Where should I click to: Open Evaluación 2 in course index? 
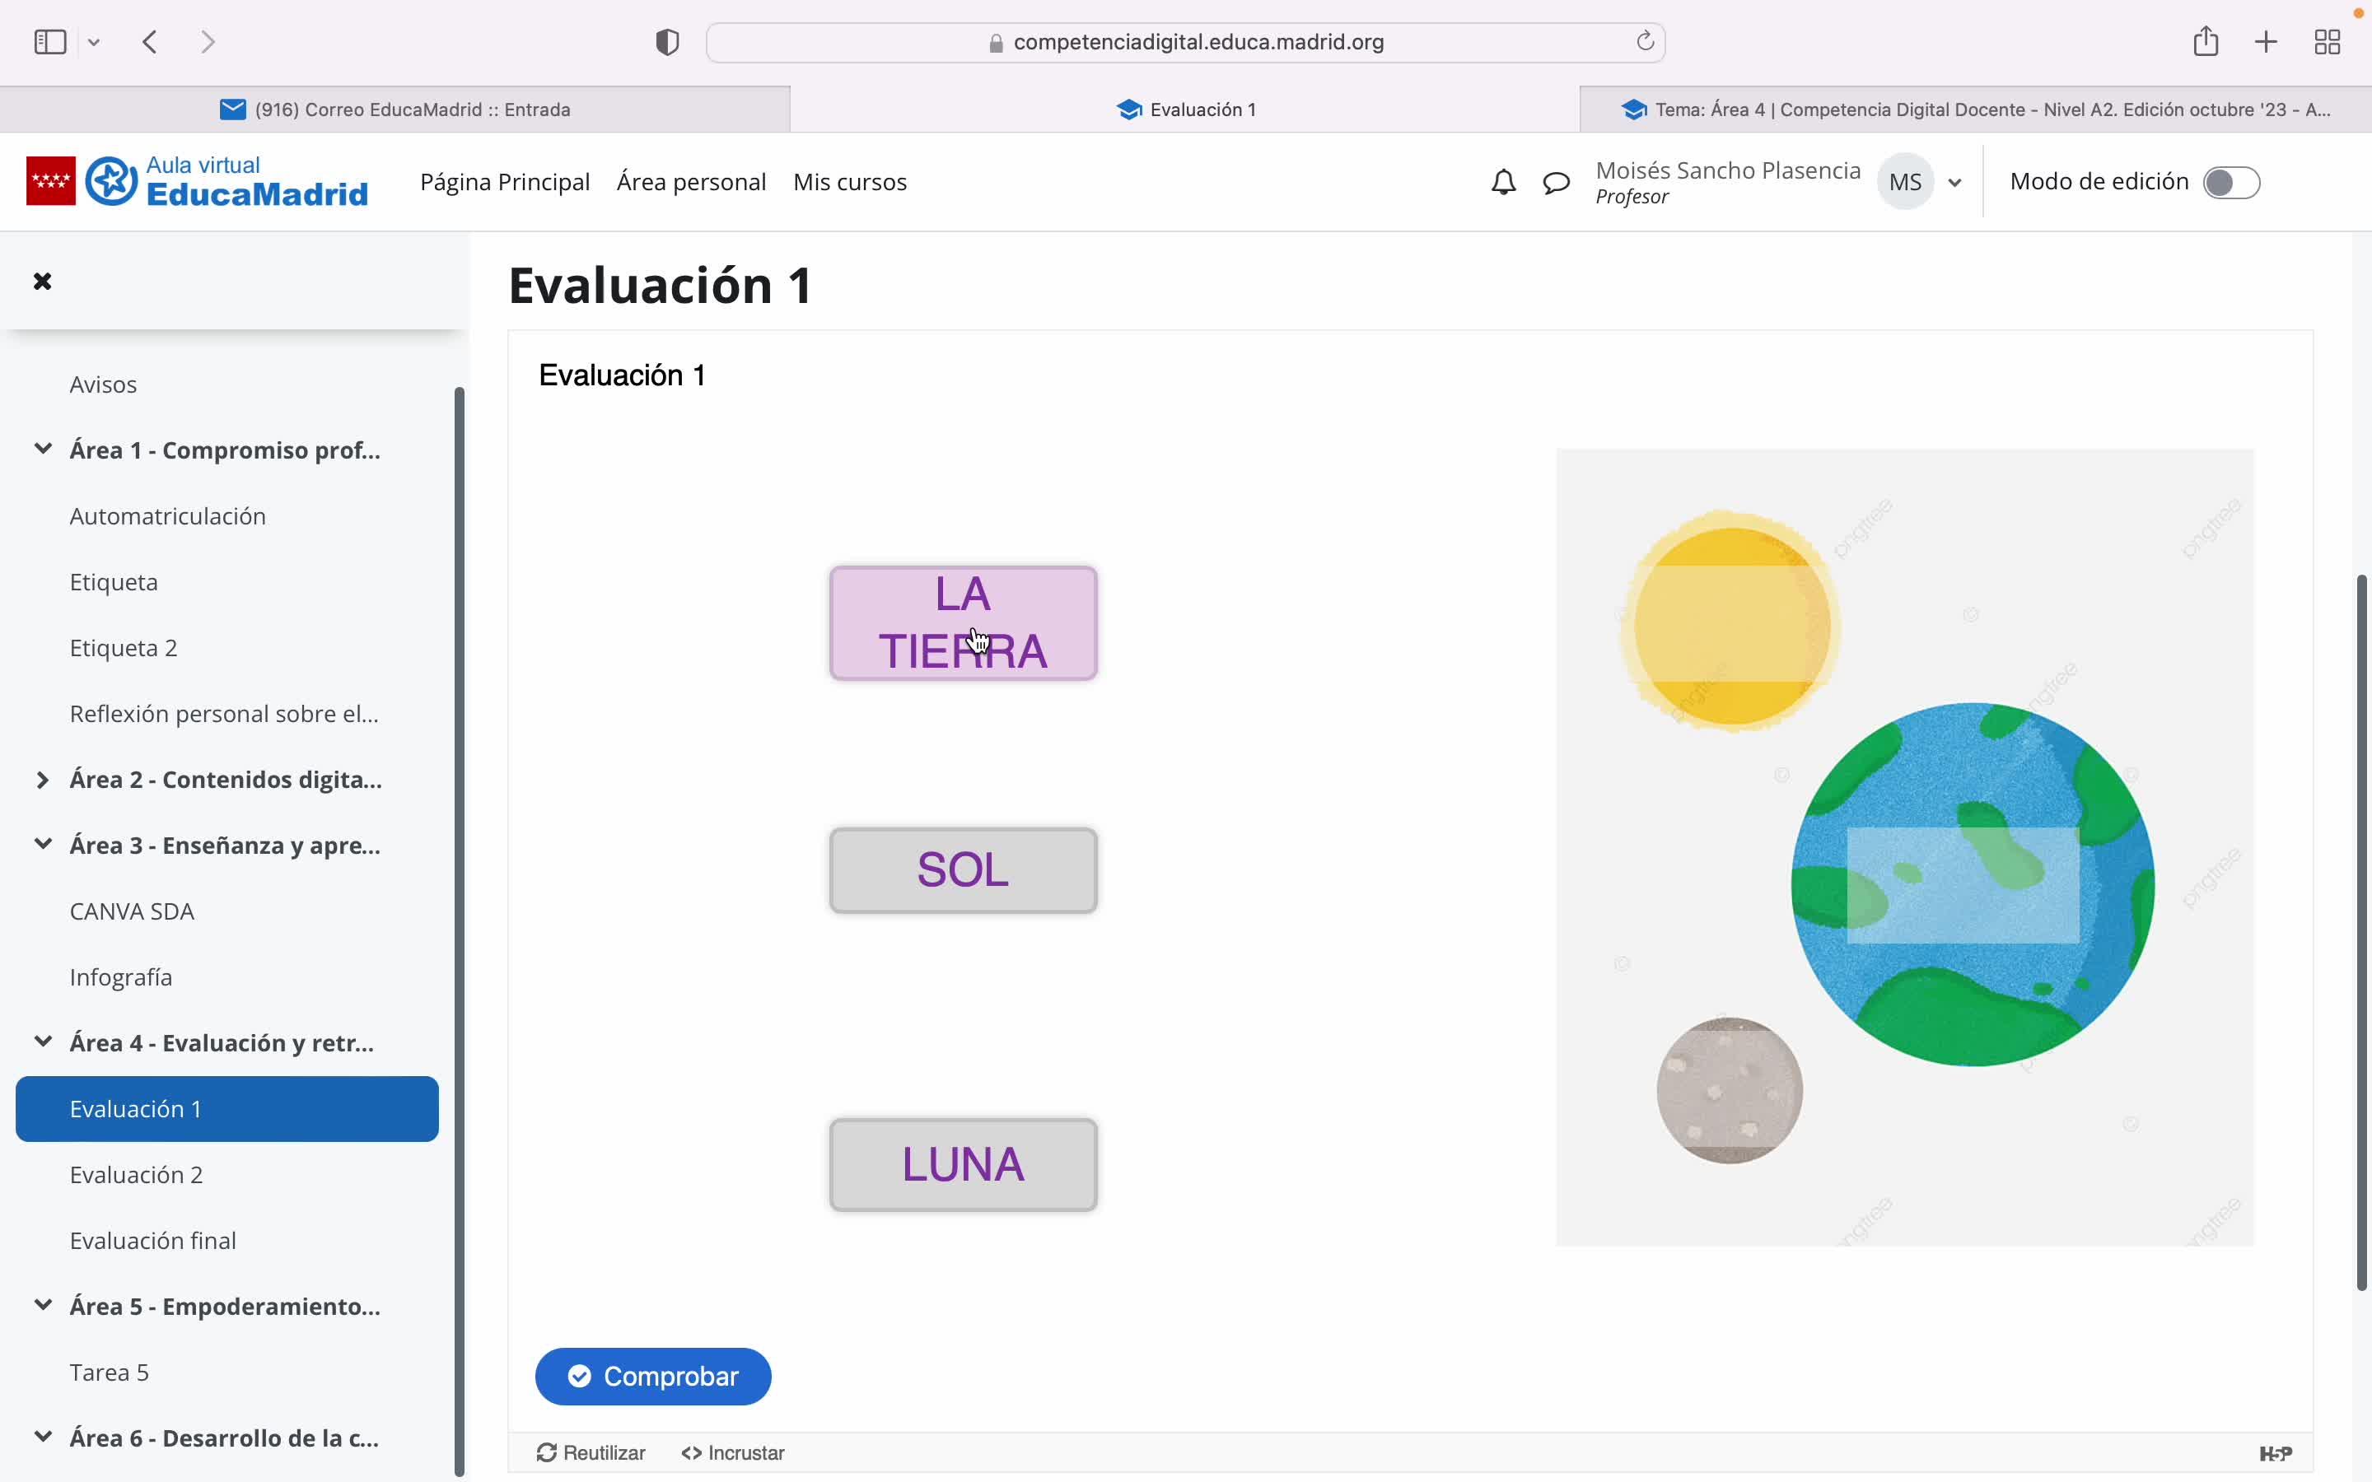(136, 1174)
